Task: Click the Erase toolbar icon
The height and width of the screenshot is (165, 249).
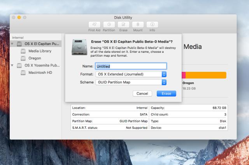Action: pyautogui.click(x=123, y=24)
